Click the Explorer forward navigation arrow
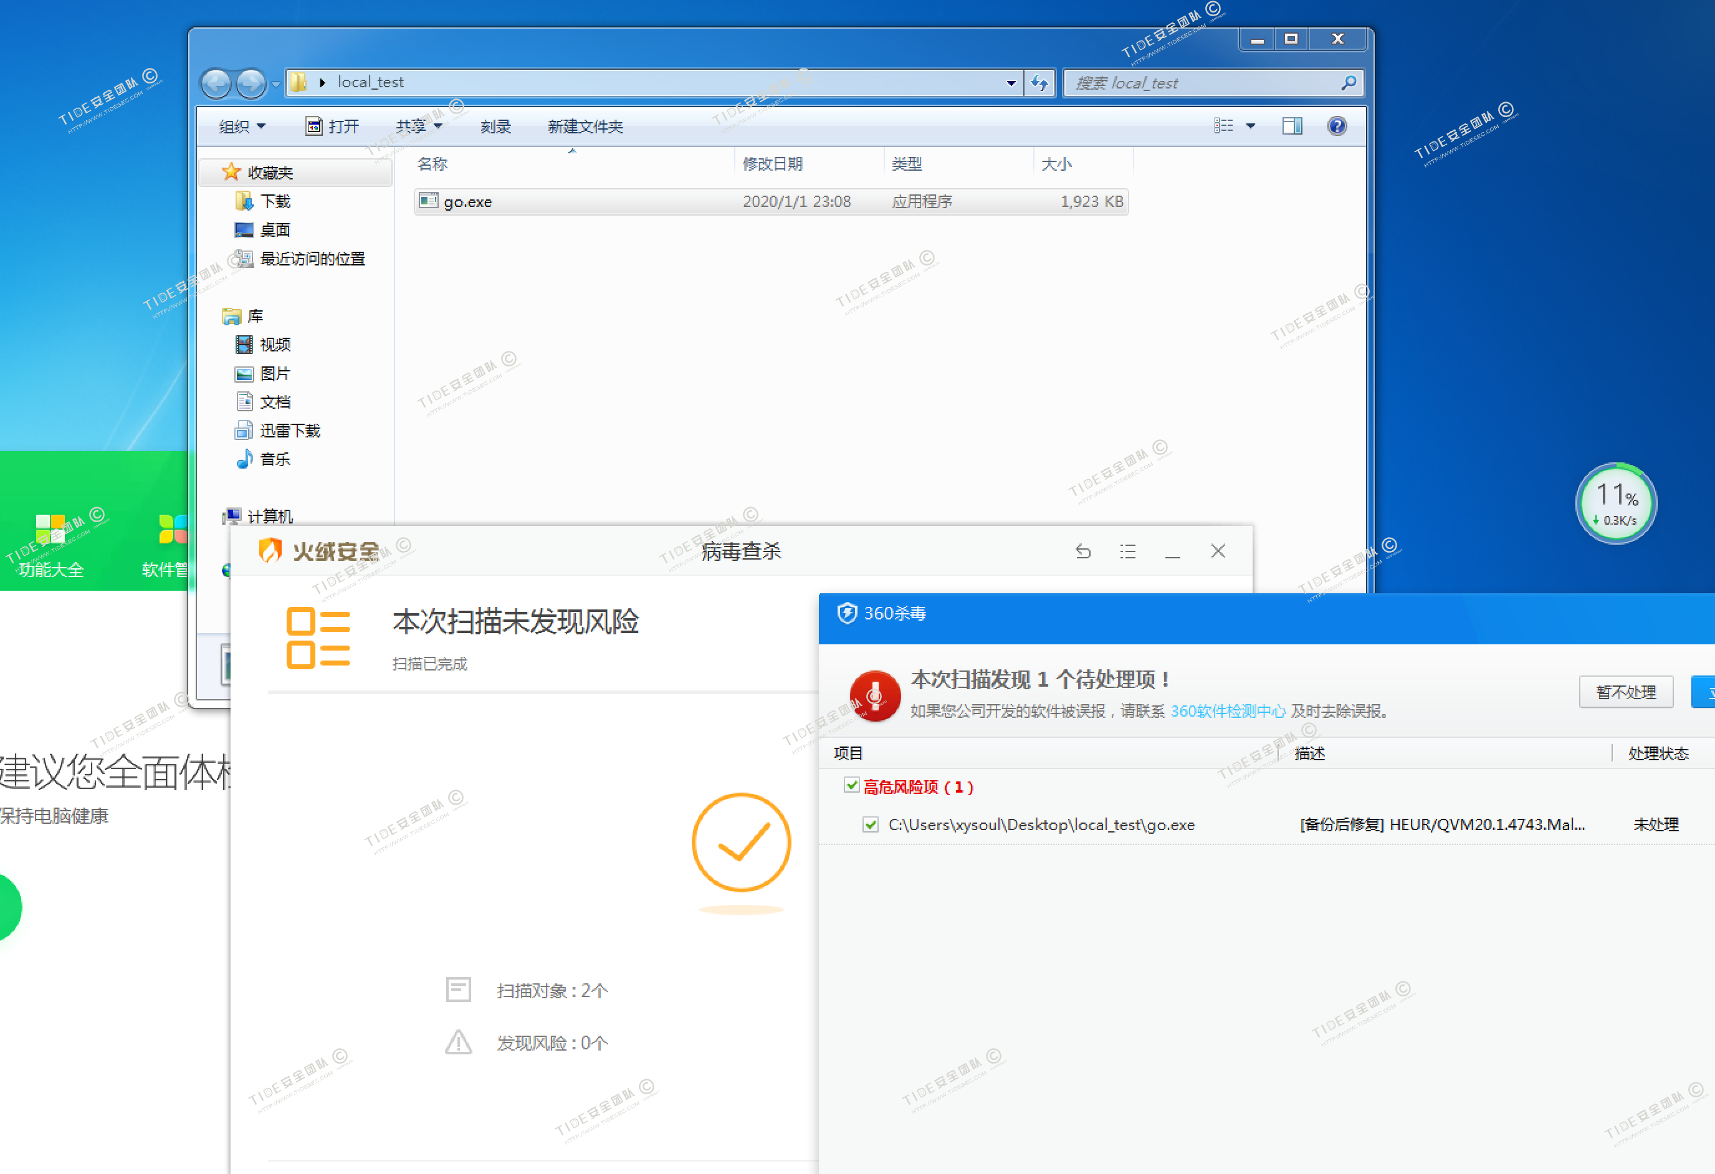1715x1174 pixels. tap(251, 84)
